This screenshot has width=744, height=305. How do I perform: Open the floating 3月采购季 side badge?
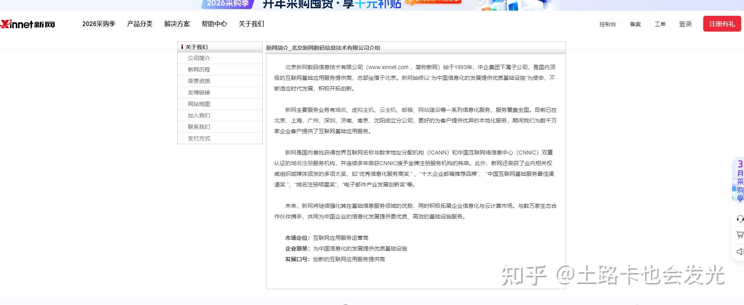click(x=738, y=180)
